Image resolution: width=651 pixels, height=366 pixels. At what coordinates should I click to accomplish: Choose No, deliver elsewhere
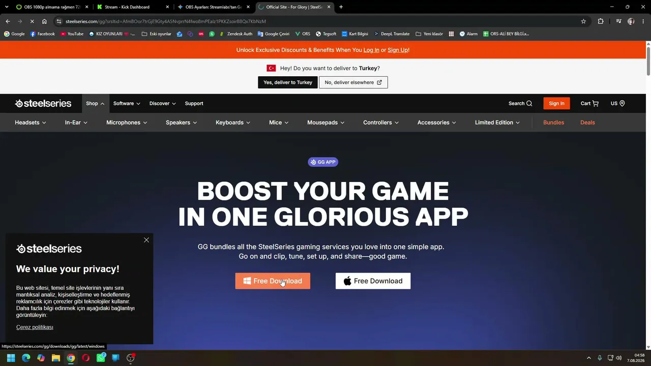point(353,82)
